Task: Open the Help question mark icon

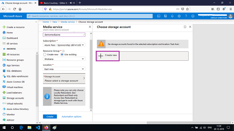Action: pyautogui.click(x=186, y=16)
